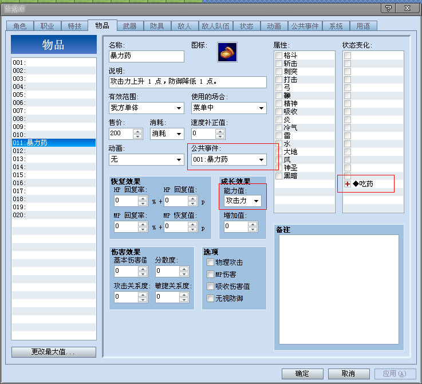Image resolution: width=422 pixels, height=384 pixels.
Task: Click inside the 备注 notes text area
Action: click(339, 289)
